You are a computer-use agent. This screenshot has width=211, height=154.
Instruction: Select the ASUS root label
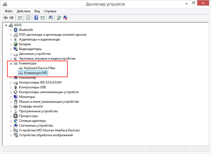coord(18,25)
